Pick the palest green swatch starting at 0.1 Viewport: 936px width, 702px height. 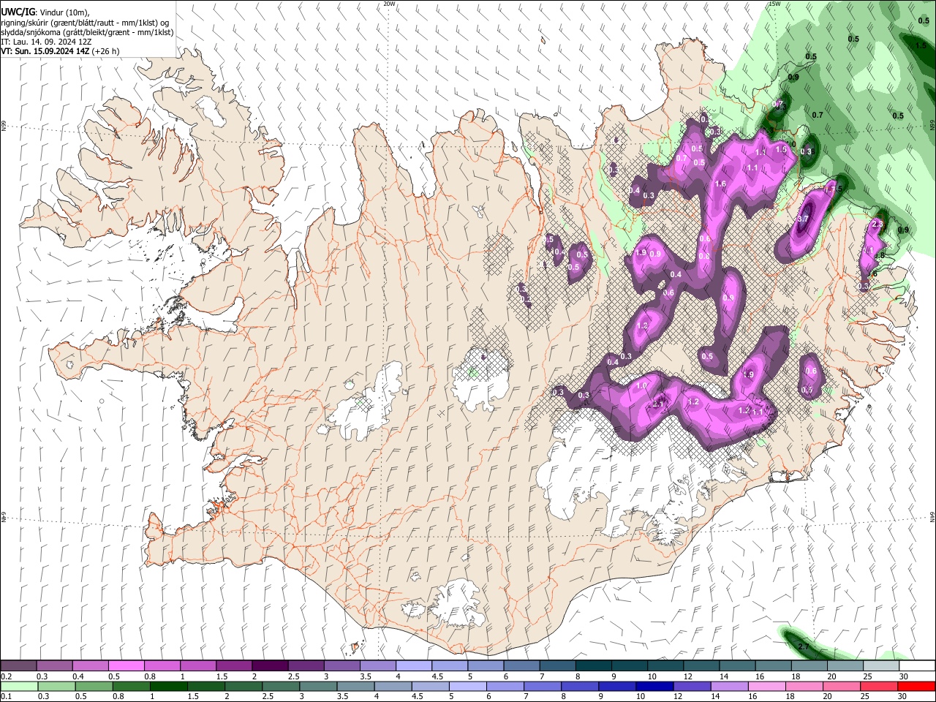tap(19, 686)
